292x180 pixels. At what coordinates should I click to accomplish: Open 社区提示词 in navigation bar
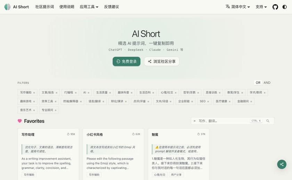click(x=44, y=7)
